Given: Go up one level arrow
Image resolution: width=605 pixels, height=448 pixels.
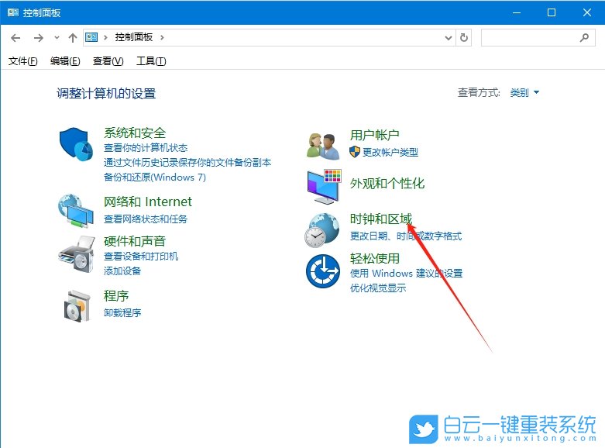Looking at the screenshot, I should pos(73,38).
